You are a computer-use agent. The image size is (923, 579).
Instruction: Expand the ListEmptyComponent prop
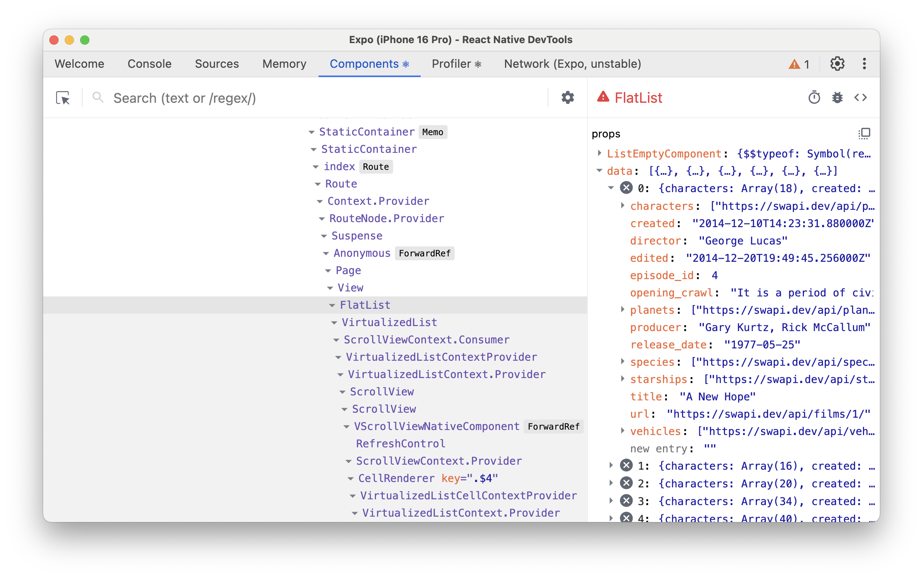tap(599, 153)
